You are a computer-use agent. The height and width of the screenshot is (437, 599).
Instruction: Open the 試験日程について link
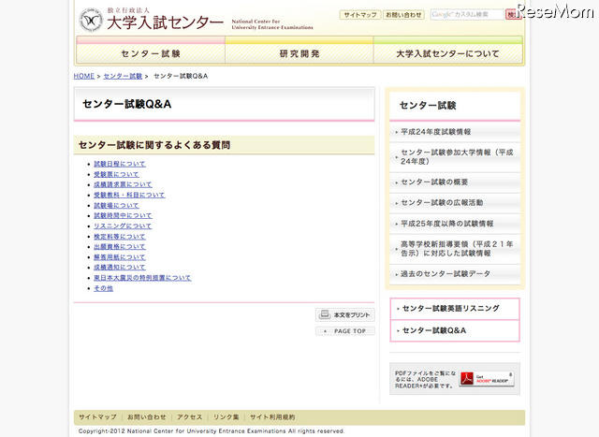tap(120, 164)
